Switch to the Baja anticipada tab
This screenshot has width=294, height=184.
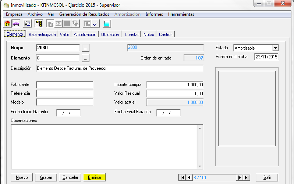42,35
